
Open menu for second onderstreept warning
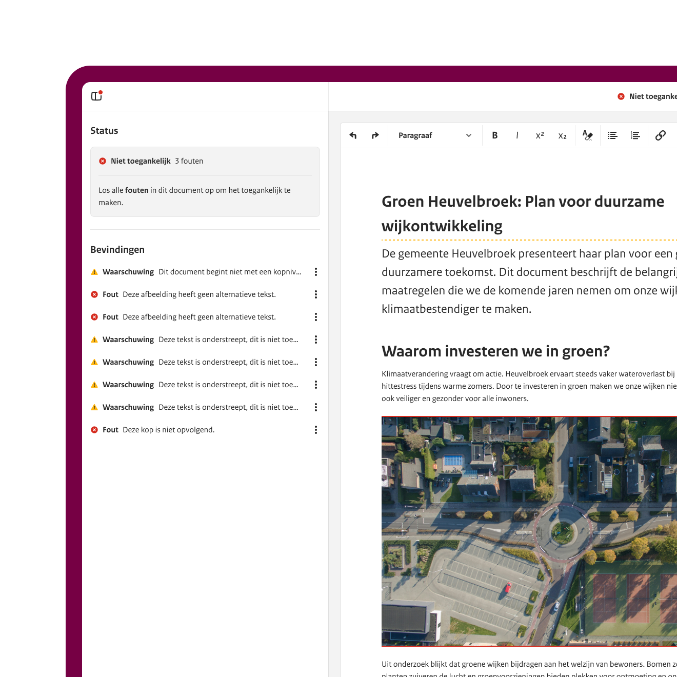316,362
